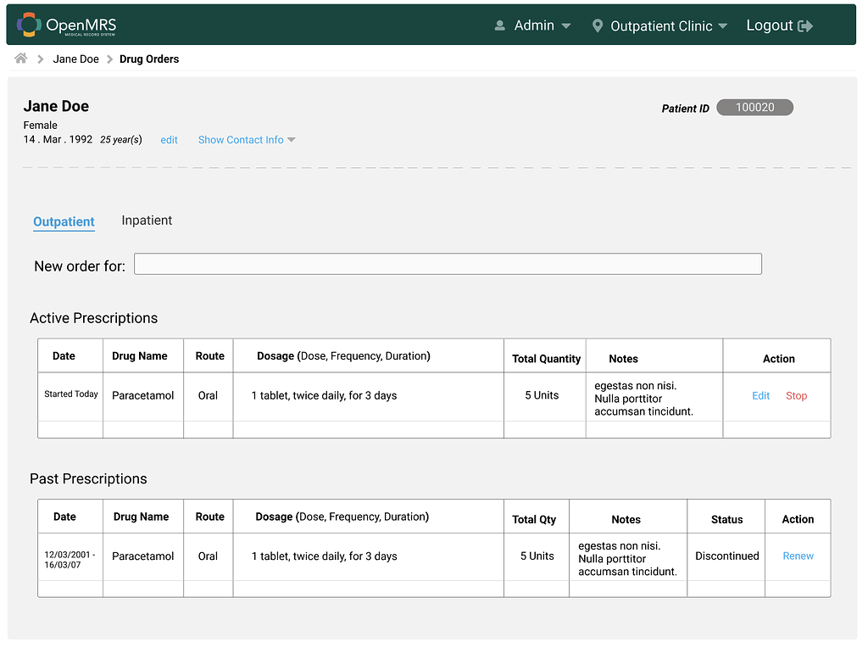The width and height of the screenshot is (868, 648).
Task: Click the New order input field
Action: coord(447,264)
